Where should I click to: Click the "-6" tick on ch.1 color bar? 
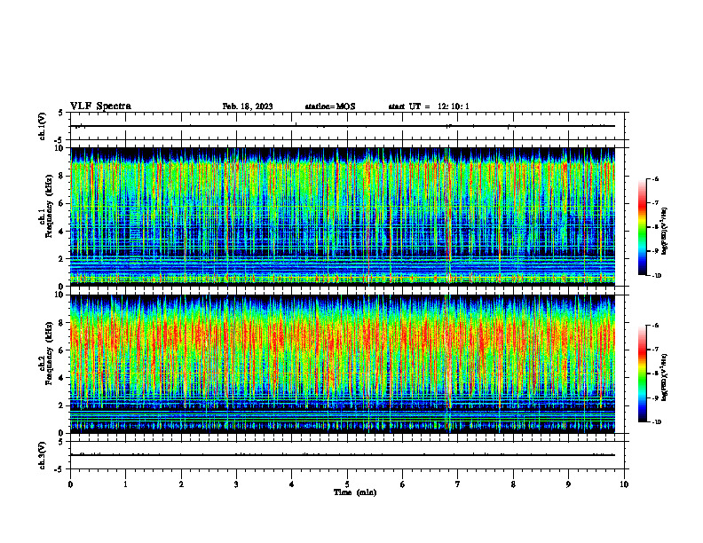point(655,179)
